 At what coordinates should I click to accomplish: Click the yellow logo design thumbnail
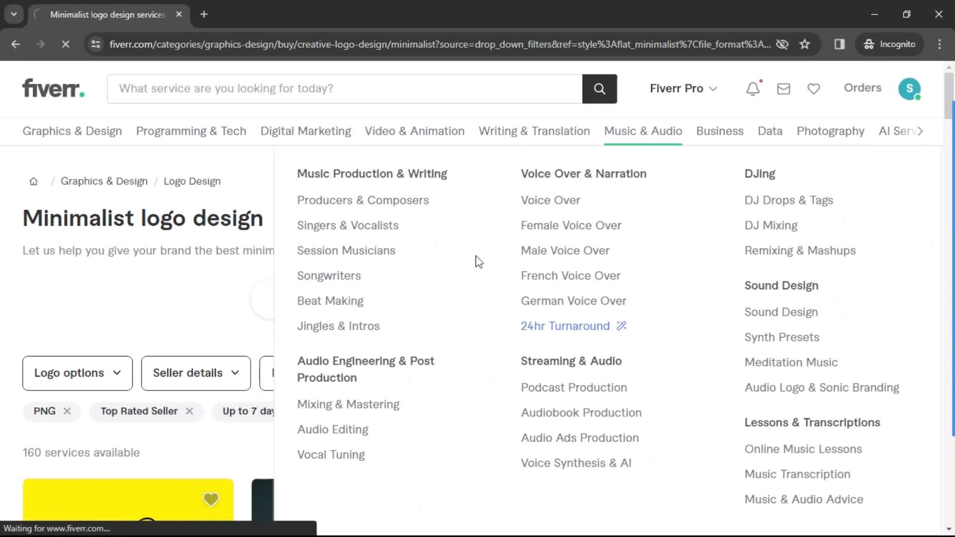pos(128,500)
